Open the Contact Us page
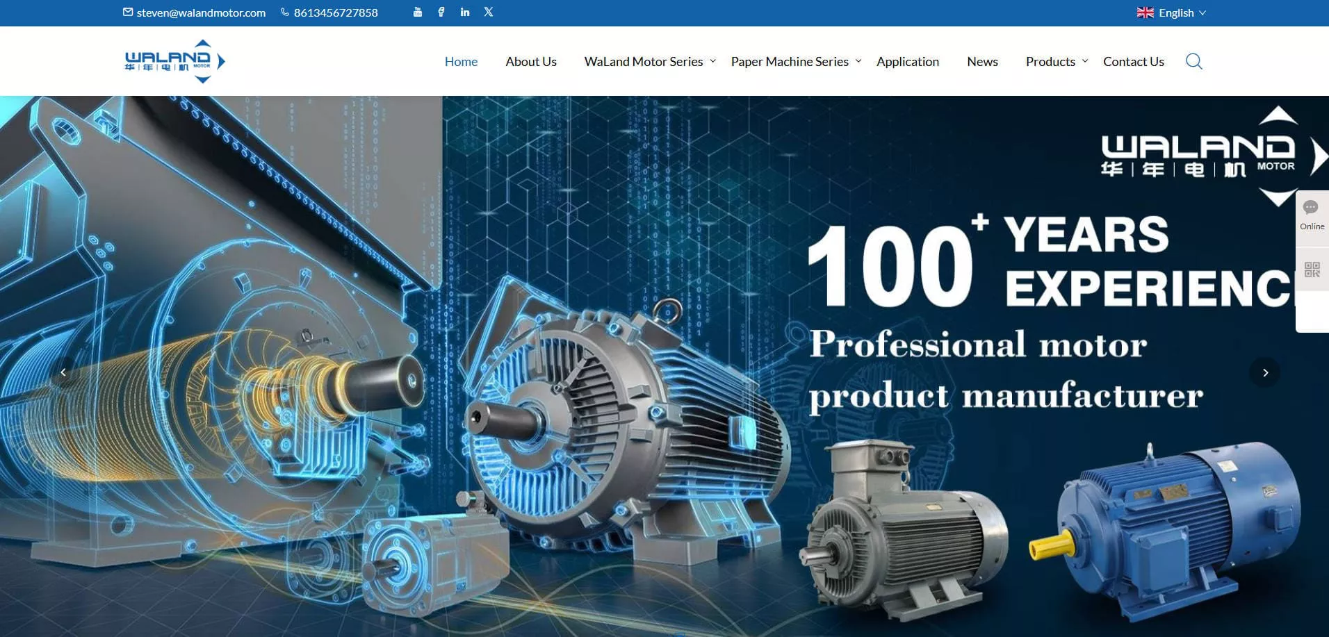 tap(1134, 61)
